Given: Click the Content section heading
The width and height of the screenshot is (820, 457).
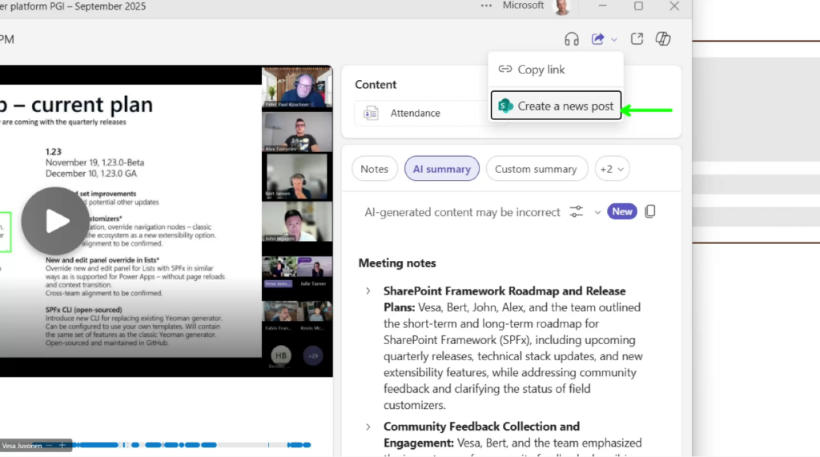Looking at the screenshot, I should pyautogui.click(x=376, y=84).
